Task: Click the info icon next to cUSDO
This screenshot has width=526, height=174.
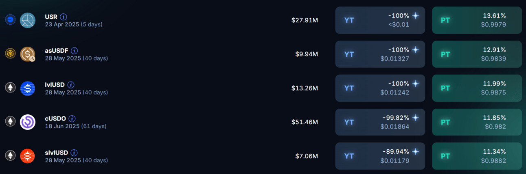Action: tap(72, 119)
